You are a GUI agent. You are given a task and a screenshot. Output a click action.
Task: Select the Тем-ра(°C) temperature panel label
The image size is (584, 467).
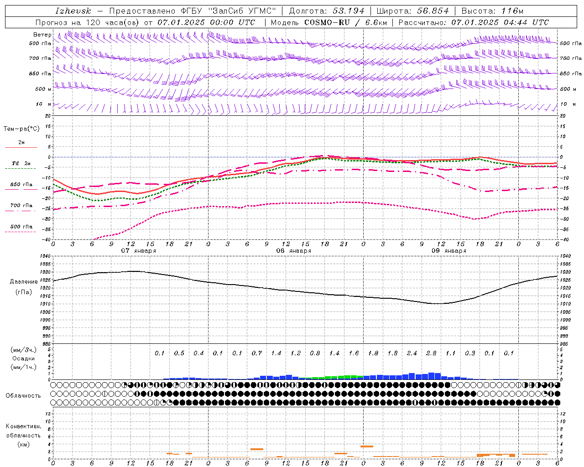(21, 129)
